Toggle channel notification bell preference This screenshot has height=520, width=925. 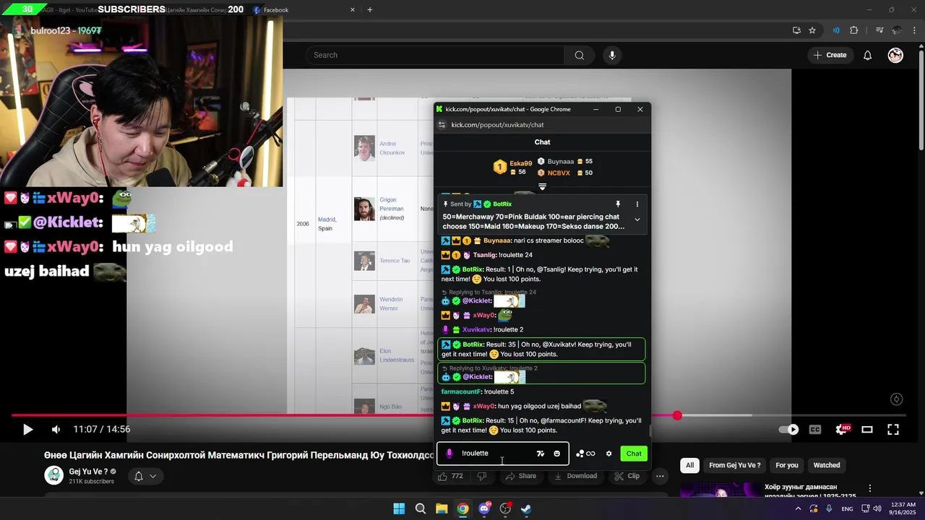[139, 476]
